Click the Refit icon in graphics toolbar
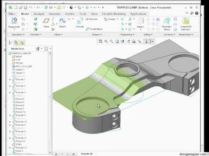Screen dimensions: 209x156 point(100,42)
